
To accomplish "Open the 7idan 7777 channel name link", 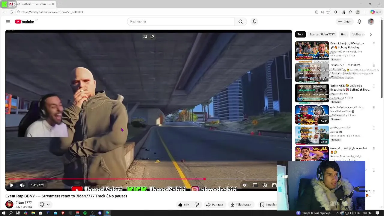I will 24,203.
